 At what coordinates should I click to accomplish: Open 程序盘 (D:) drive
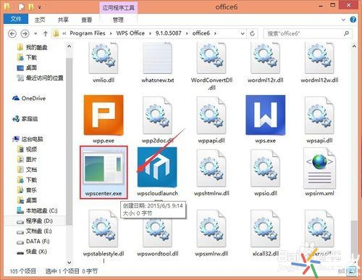(x=35, y=221)
